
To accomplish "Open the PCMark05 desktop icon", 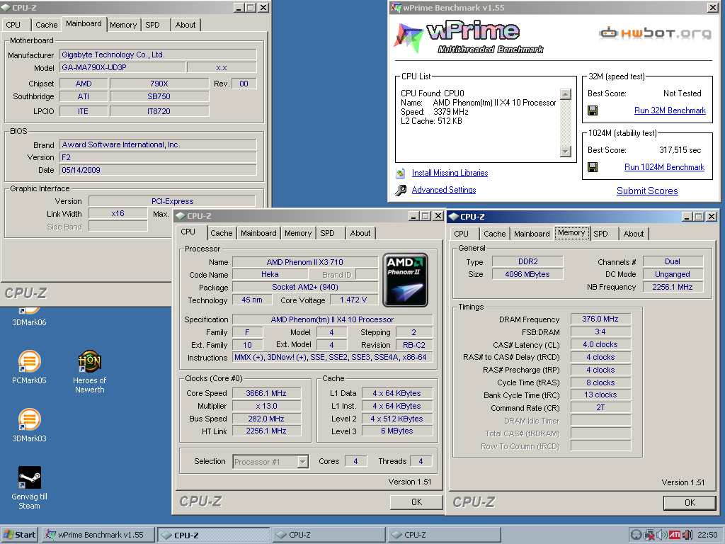I will (29, 368).
